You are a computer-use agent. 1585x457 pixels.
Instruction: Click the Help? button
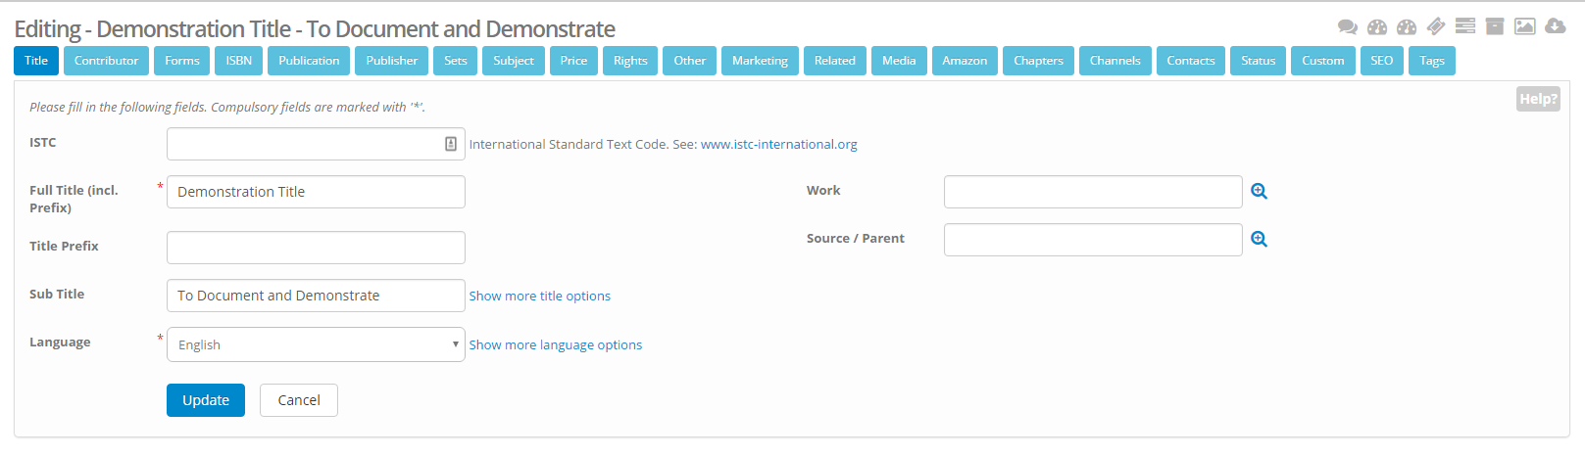(x=1537, y=99)
